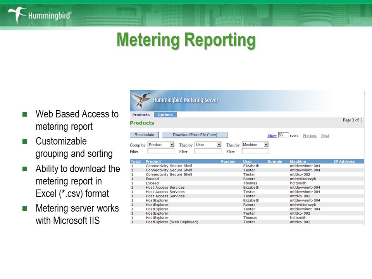Click the Total column header
372x279 pixels.
[136, 161]
